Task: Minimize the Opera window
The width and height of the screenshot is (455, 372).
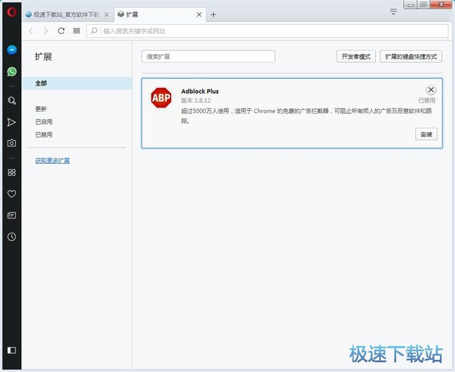Action: coord(410,4)
